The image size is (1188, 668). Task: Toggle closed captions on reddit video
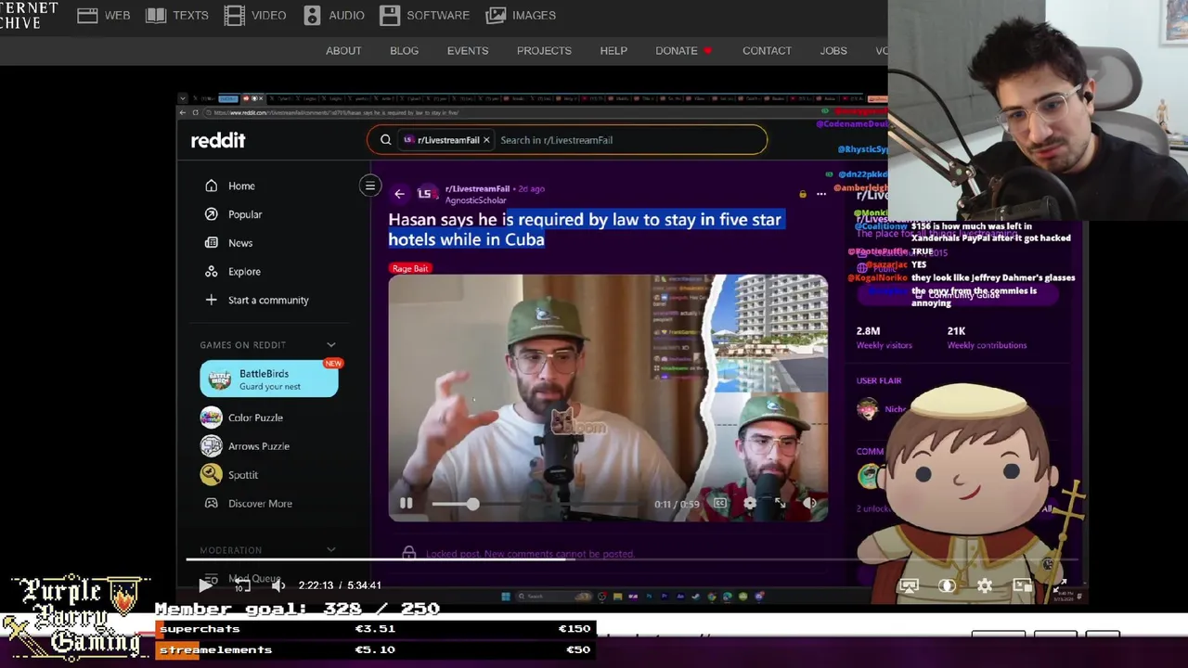pos(720,504)
